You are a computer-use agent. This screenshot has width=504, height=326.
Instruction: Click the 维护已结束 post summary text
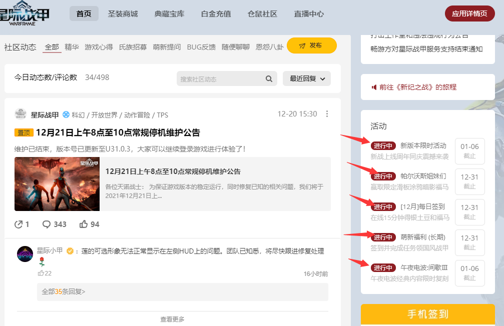pyautogui.click(x=130, y=149)
